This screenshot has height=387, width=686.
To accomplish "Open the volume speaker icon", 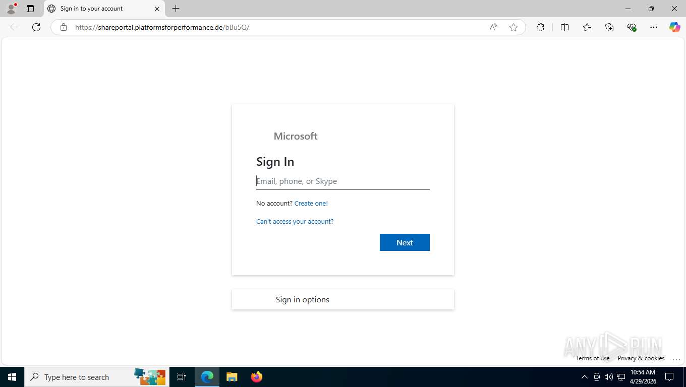I will (x=609, y=377).
